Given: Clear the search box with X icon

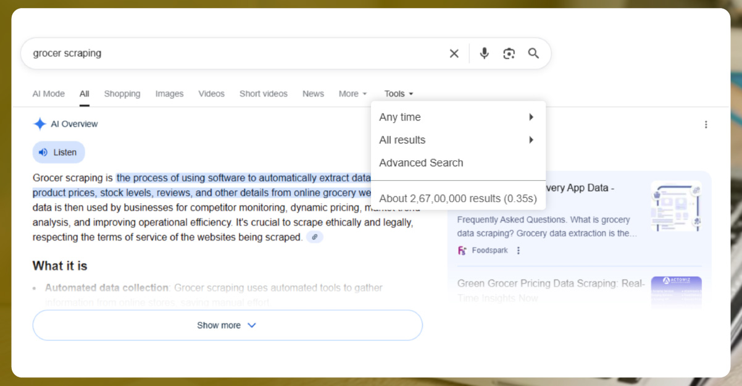Looking at the screenshot, I should pos(454,54).
